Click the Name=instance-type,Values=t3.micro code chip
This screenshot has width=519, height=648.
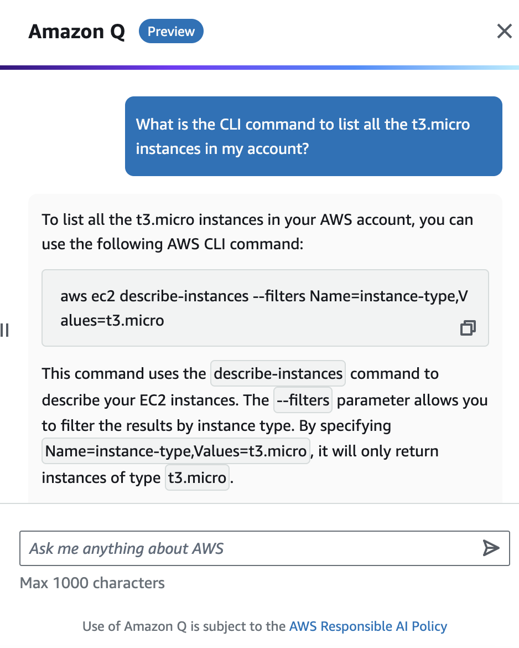175,451
